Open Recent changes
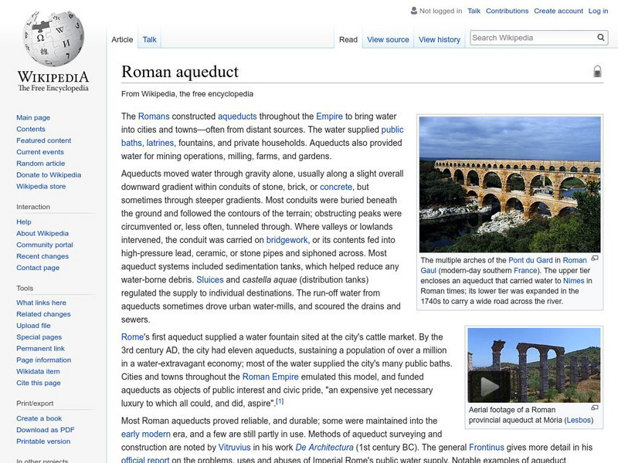 [x=42, y=256]
